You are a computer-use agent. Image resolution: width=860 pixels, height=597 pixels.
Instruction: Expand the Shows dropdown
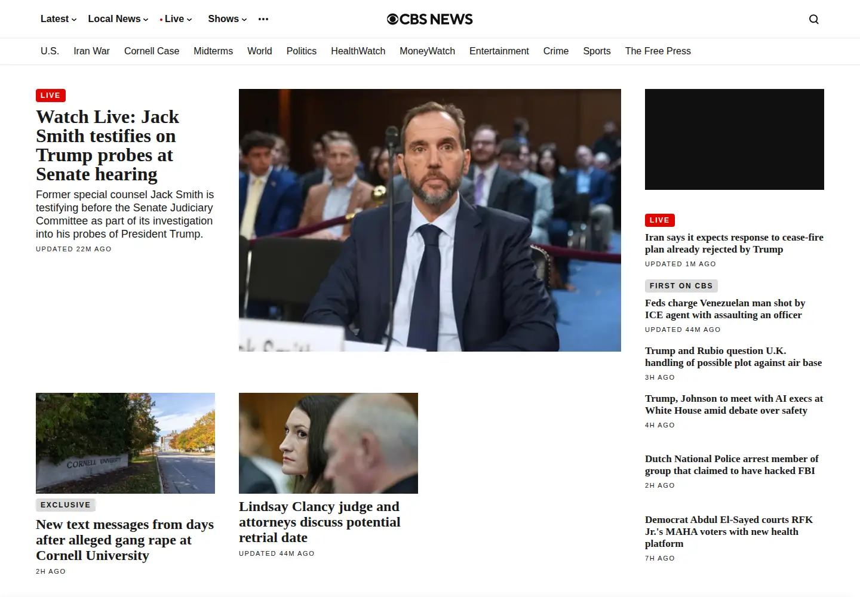pyautogui.click(x=228, y=19)
